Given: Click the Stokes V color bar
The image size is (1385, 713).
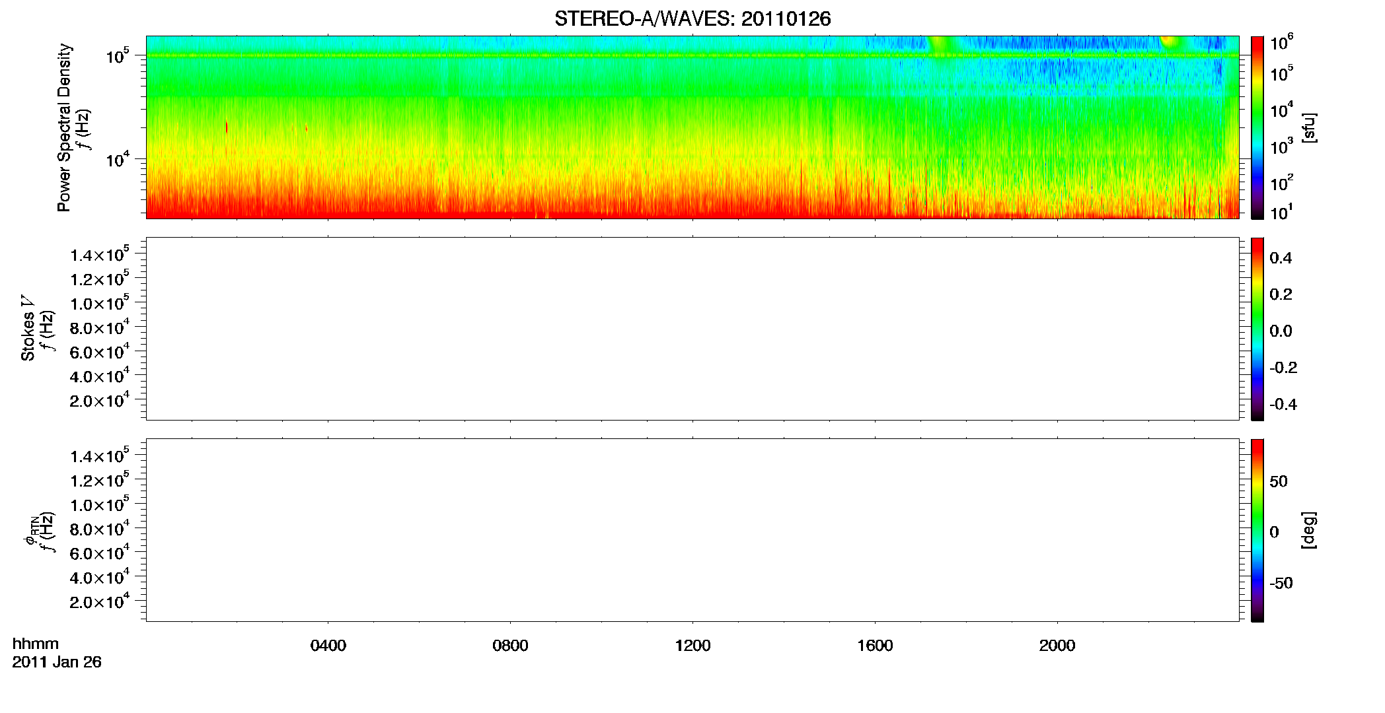Looking at the screenshot, I should coord(1257,329).
